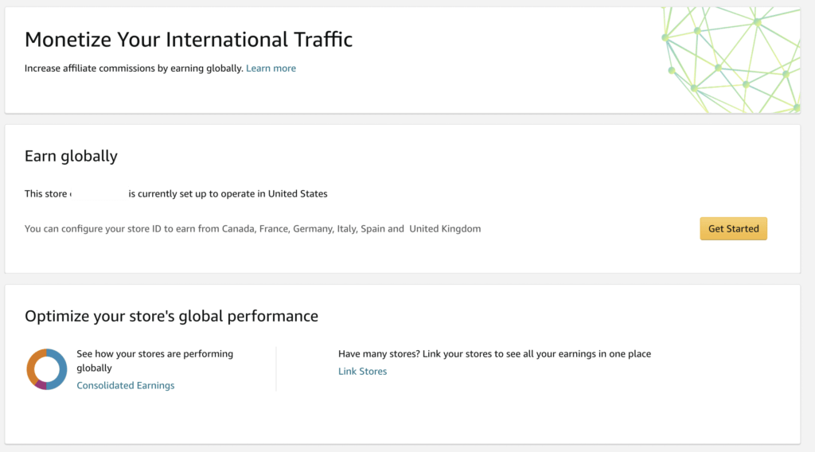Click the Get Started button
The height and width of the screenshot is (452, 815).
click(733, 228)
